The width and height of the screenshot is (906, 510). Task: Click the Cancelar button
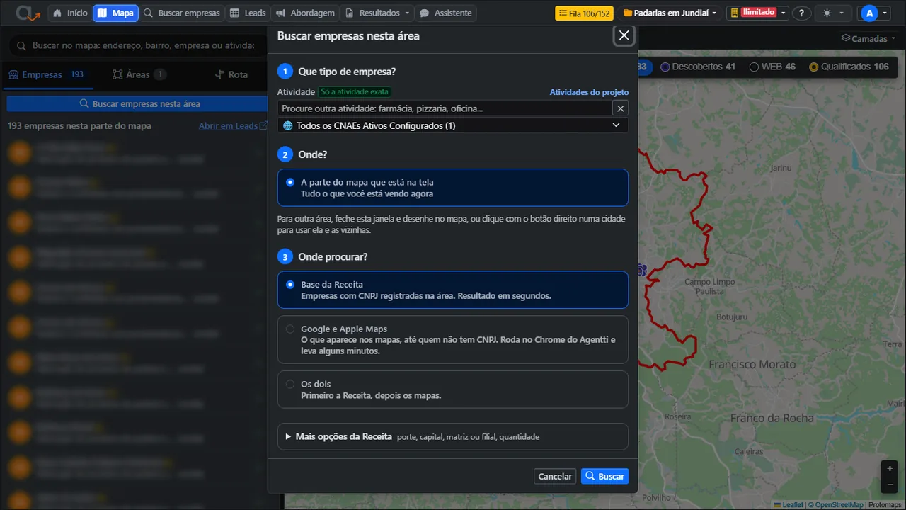pyautogui.click(x=555, y=476)
